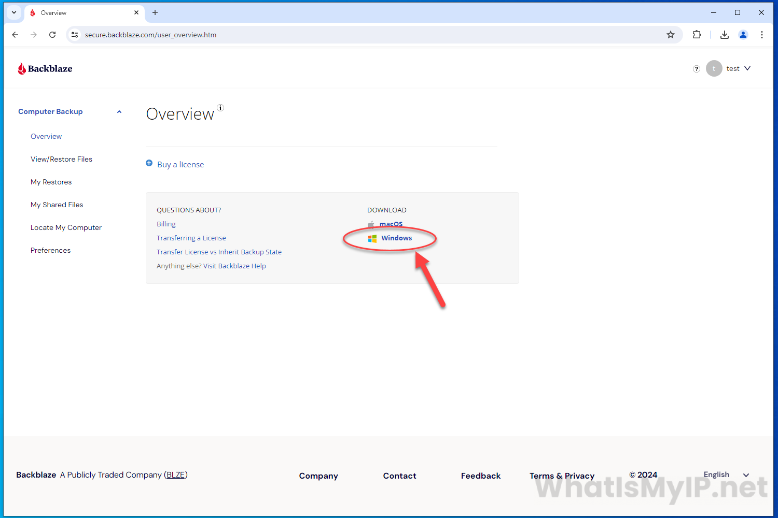Open the Feedback footer link
This screenshot has width=778, height=518.
pos(481,476)
